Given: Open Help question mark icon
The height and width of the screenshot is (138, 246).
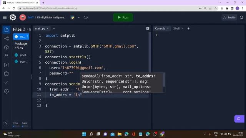Looking at the screenshot, I should 6,123.
